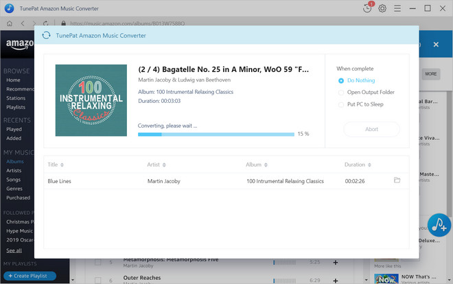Open the hamburger menu icon

coord(397,8)
